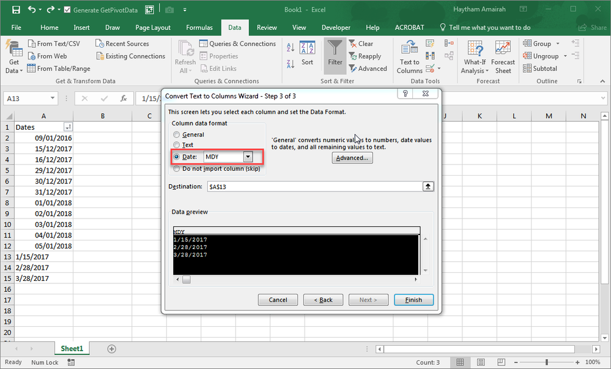Click the Forecast Sheet icon

point(503,48)
